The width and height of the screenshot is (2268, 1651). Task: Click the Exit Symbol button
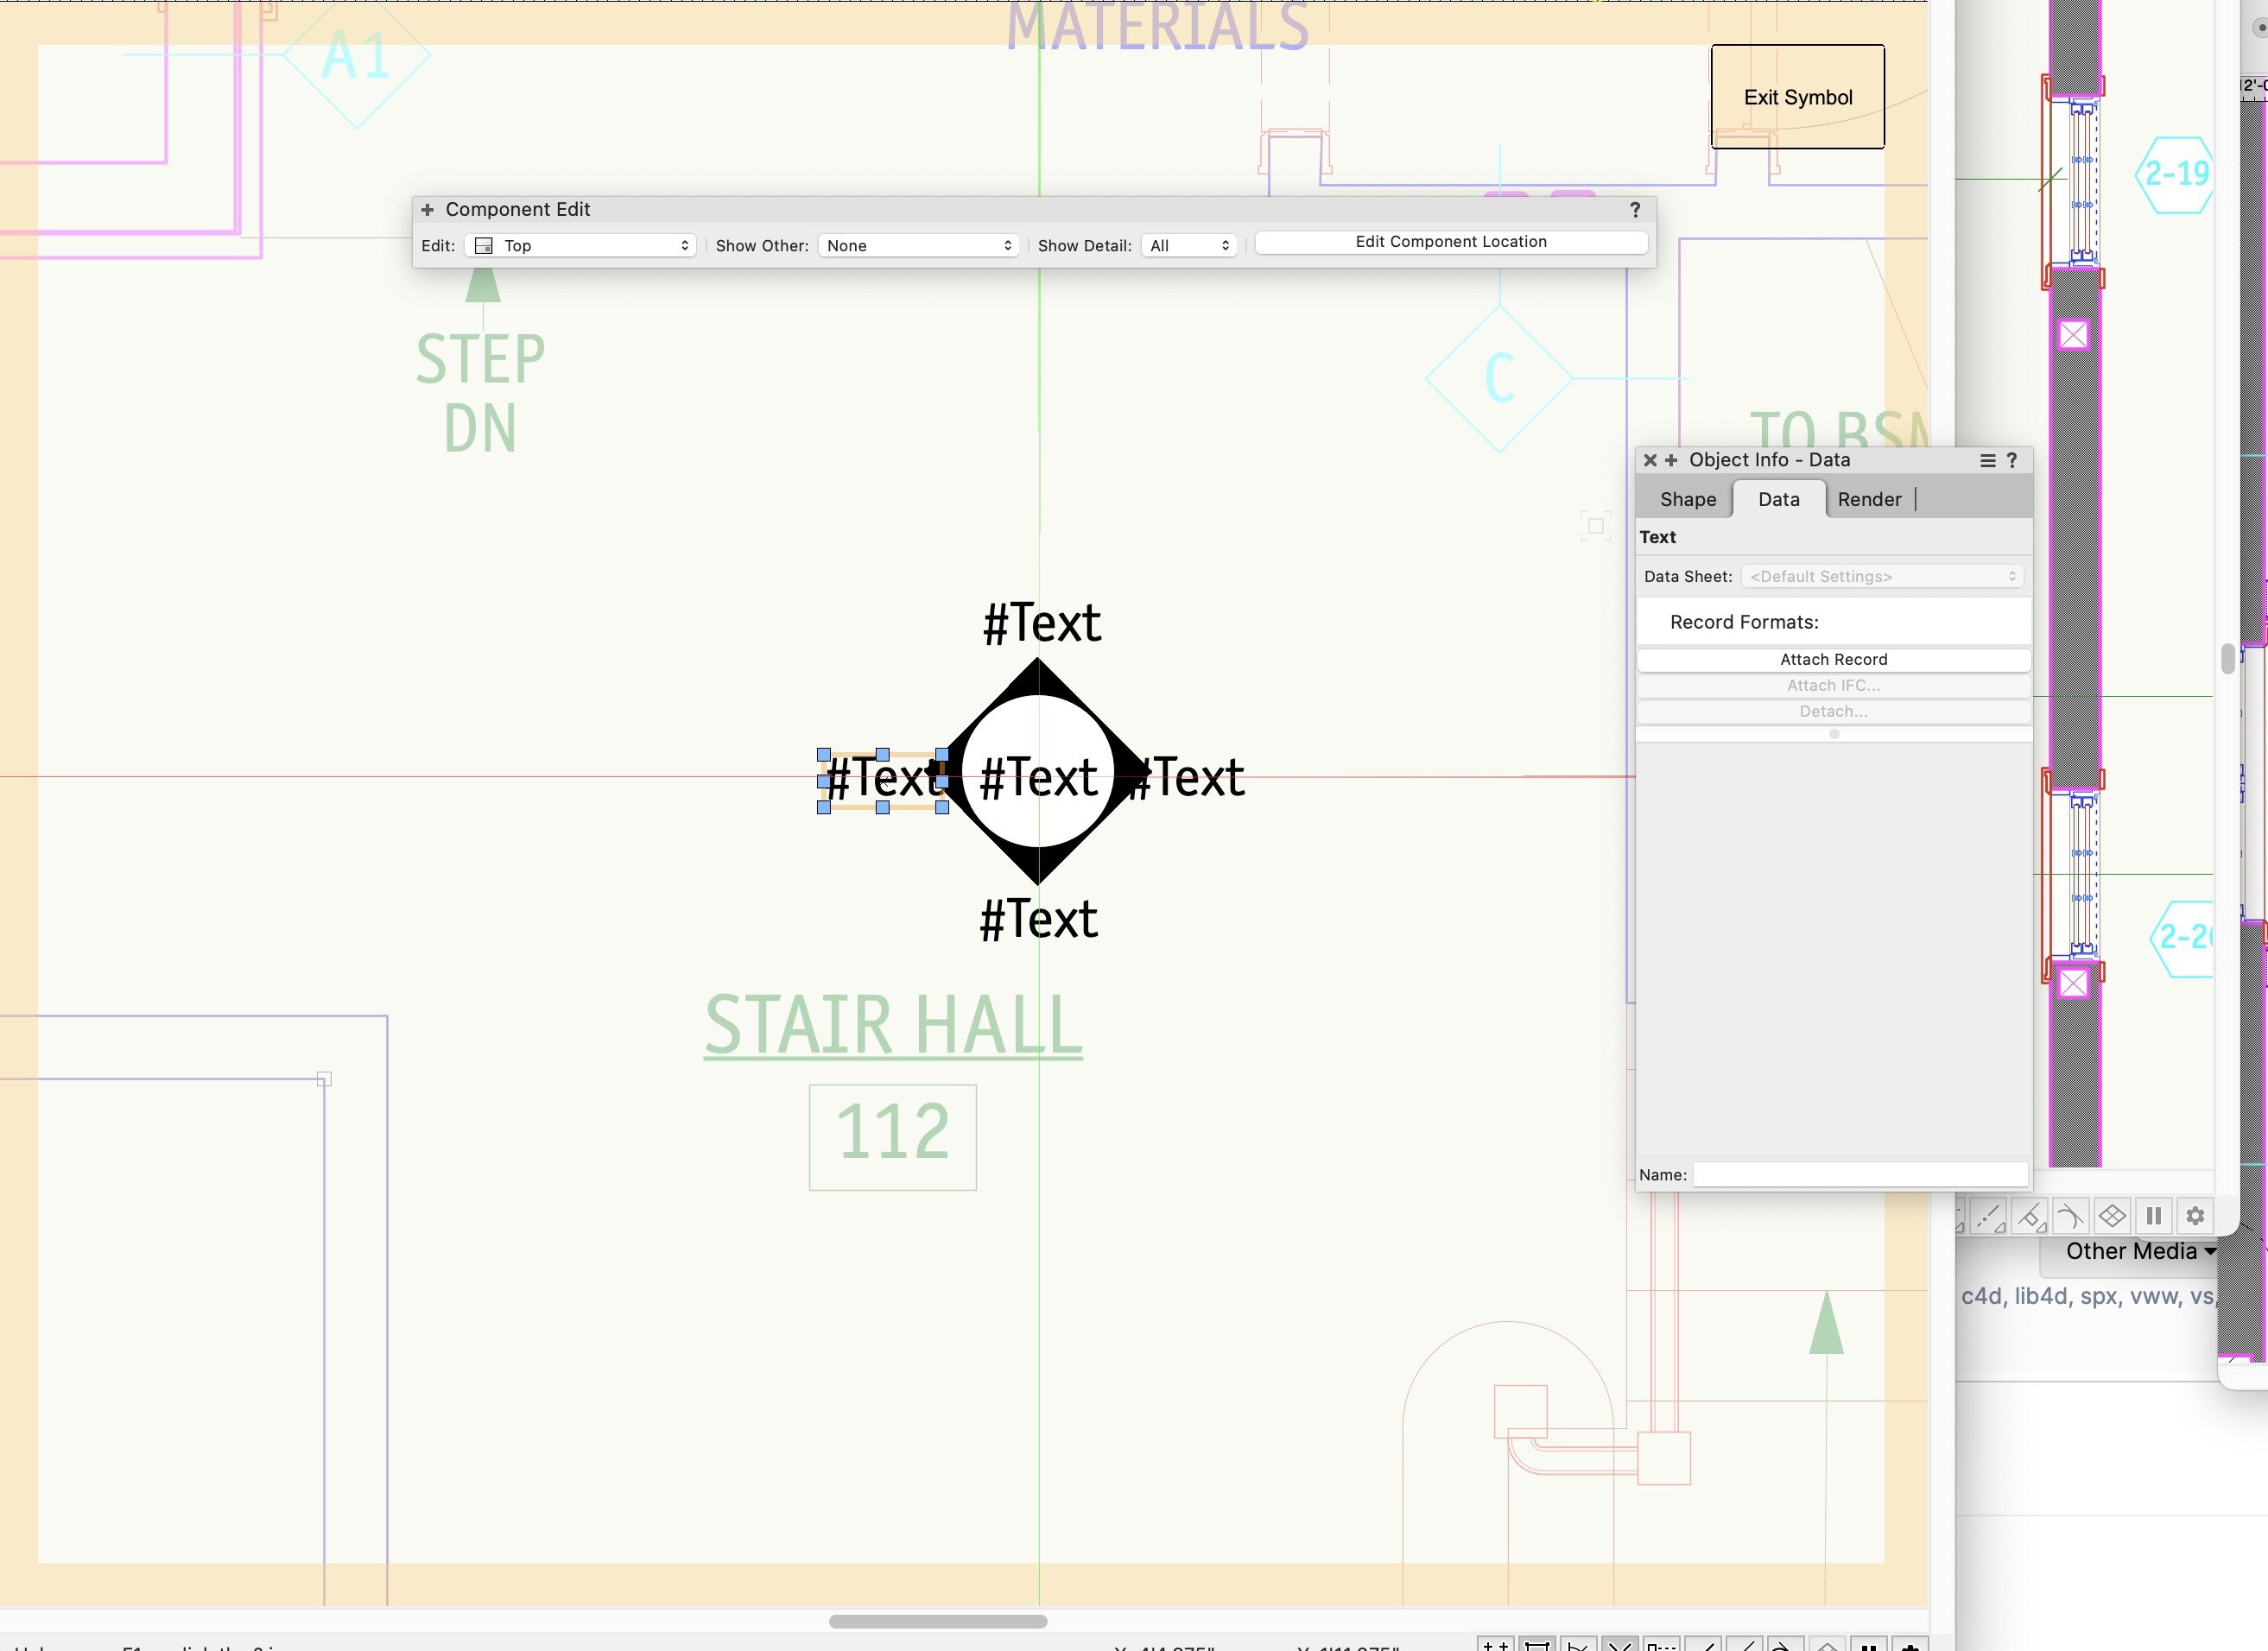[1797, 97]
